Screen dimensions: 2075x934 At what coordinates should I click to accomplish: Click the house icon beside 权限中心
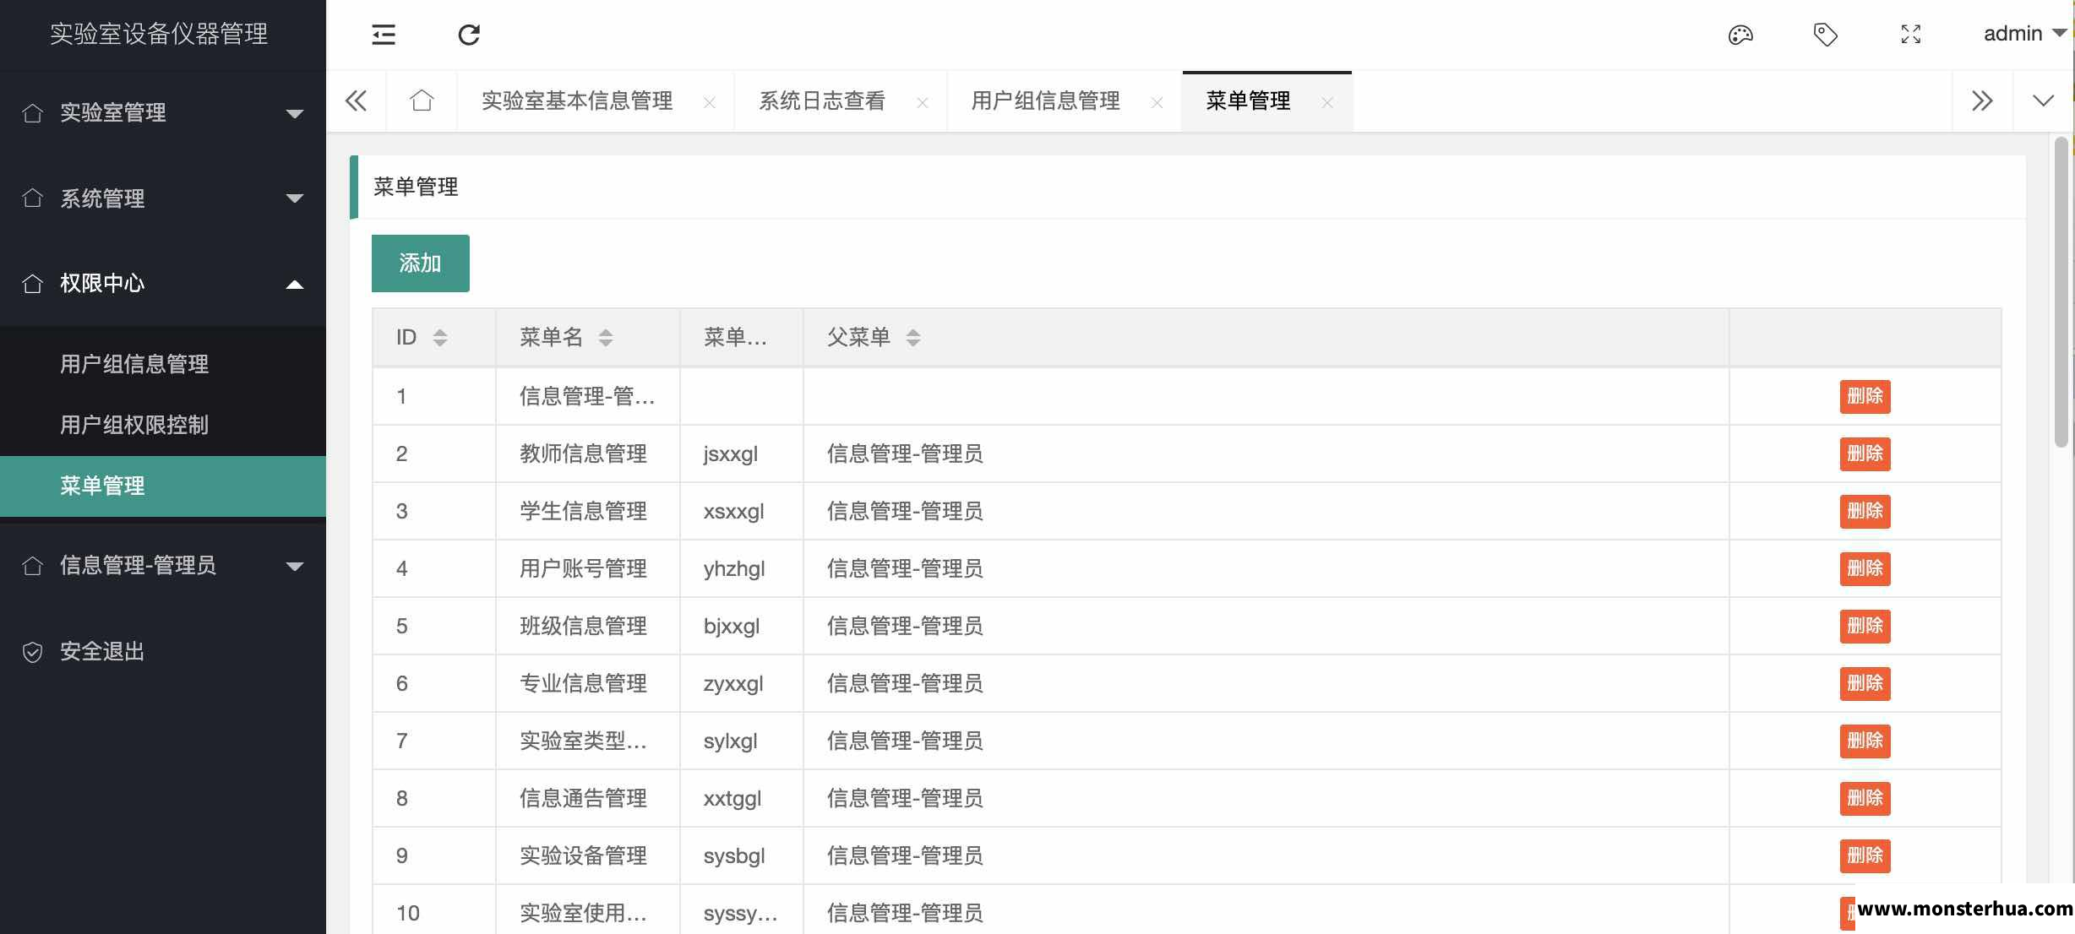point(32,284)
